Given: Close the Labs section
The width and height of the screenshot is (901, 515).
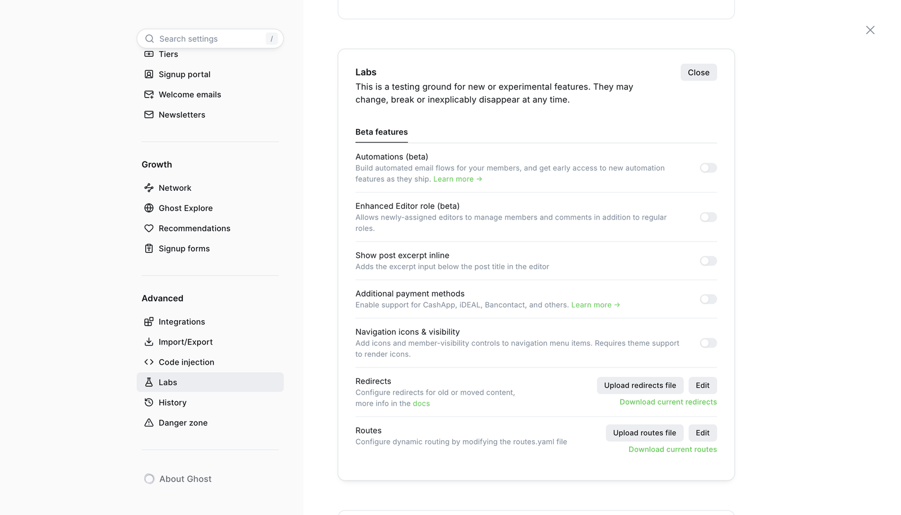Looking at the screenshot, I should pyautogui.click(x=699, y=73).
